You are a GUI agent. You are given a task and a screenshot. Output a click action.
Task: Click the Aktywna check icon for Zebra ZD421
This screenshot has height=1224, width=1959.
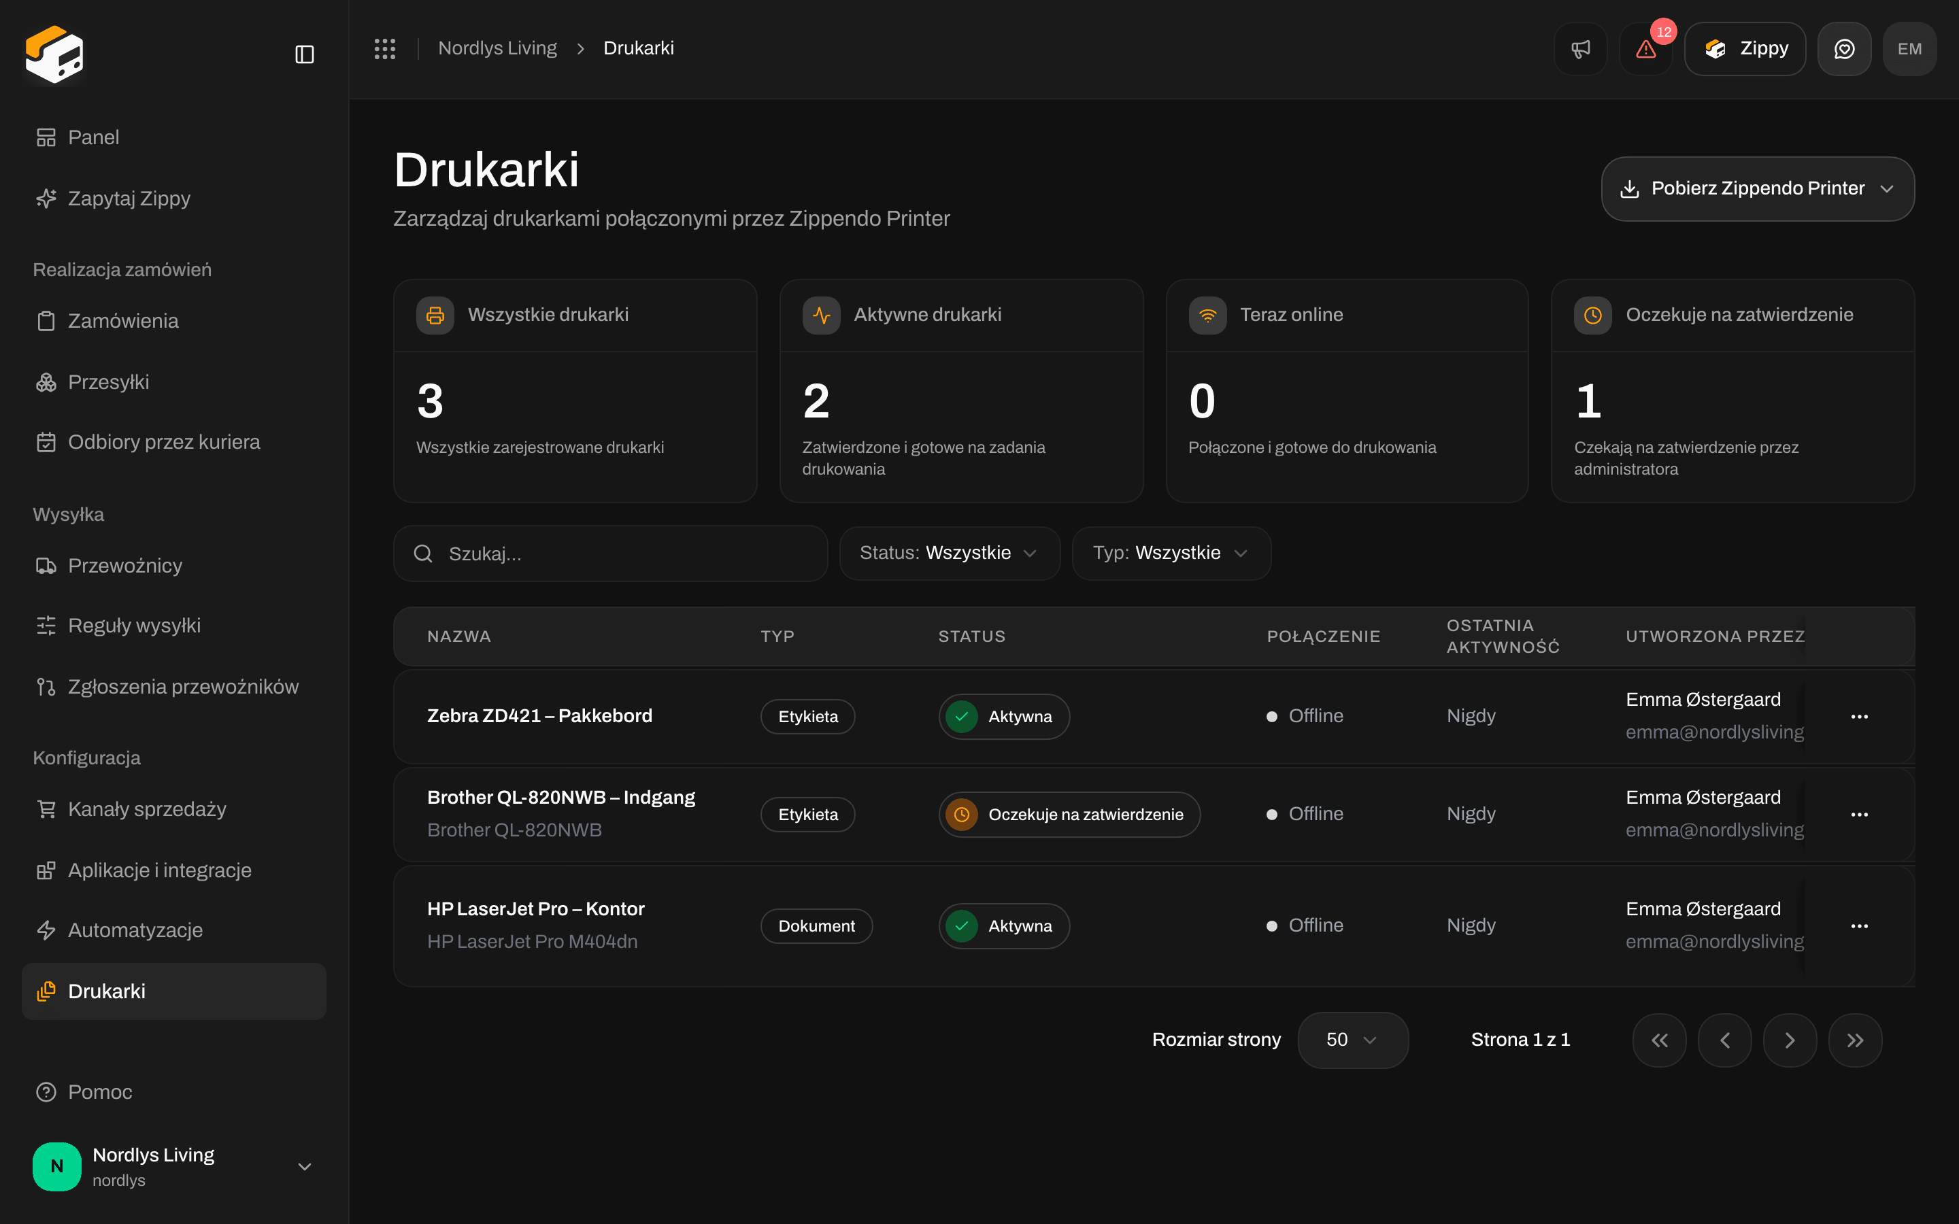point(962,717)
